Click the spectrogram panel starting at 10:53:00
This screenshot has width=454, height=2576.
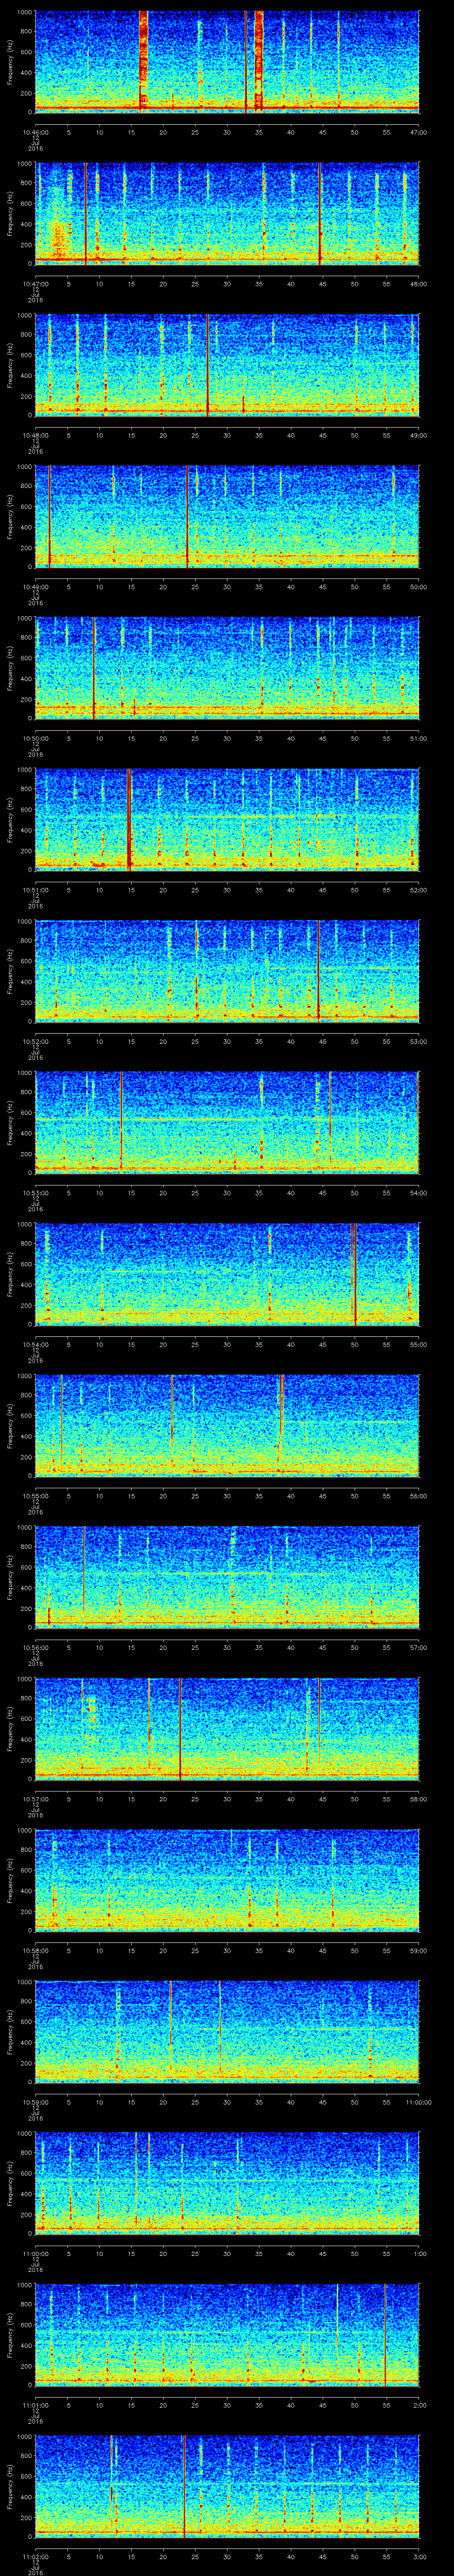[x=227, y=1123]
